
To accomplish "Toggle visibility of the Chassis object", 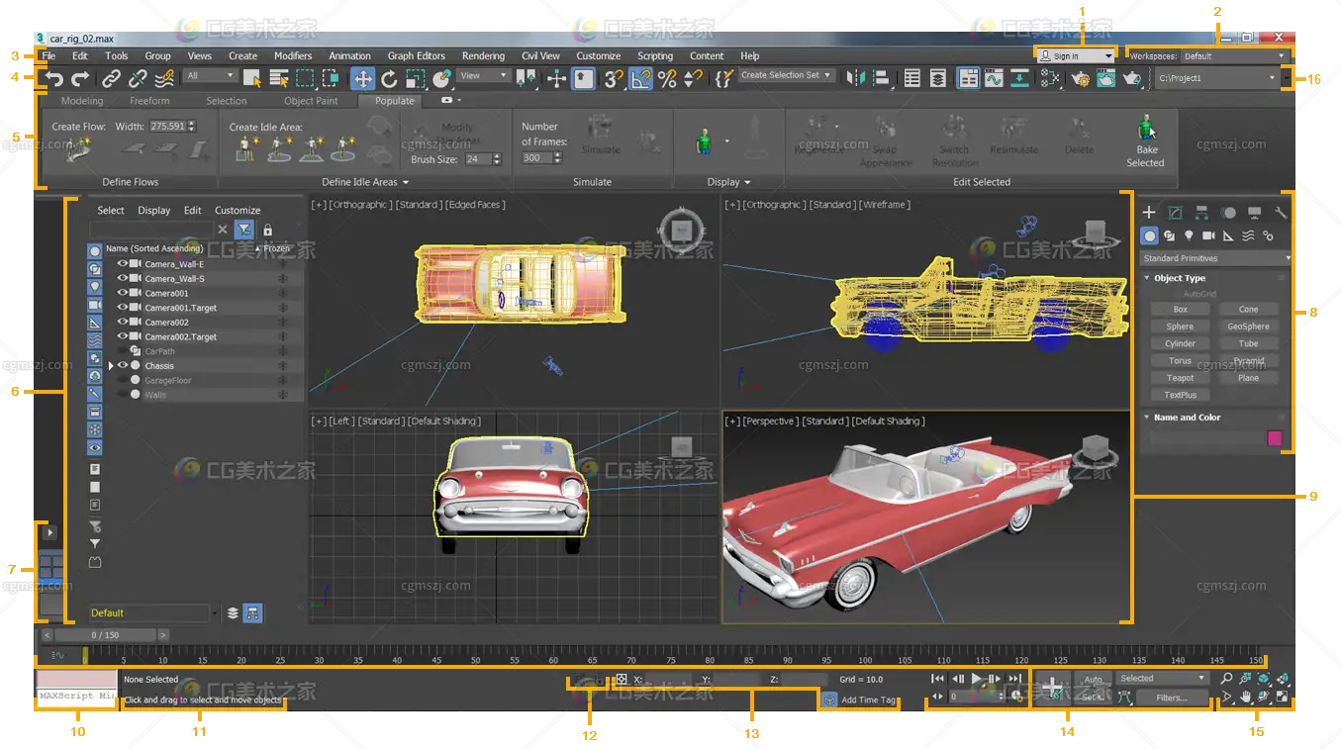I will pos(124,366).
